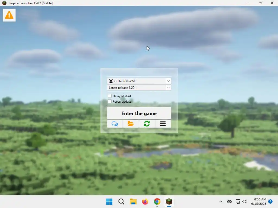Click the Delayed start label

[122, 96]
